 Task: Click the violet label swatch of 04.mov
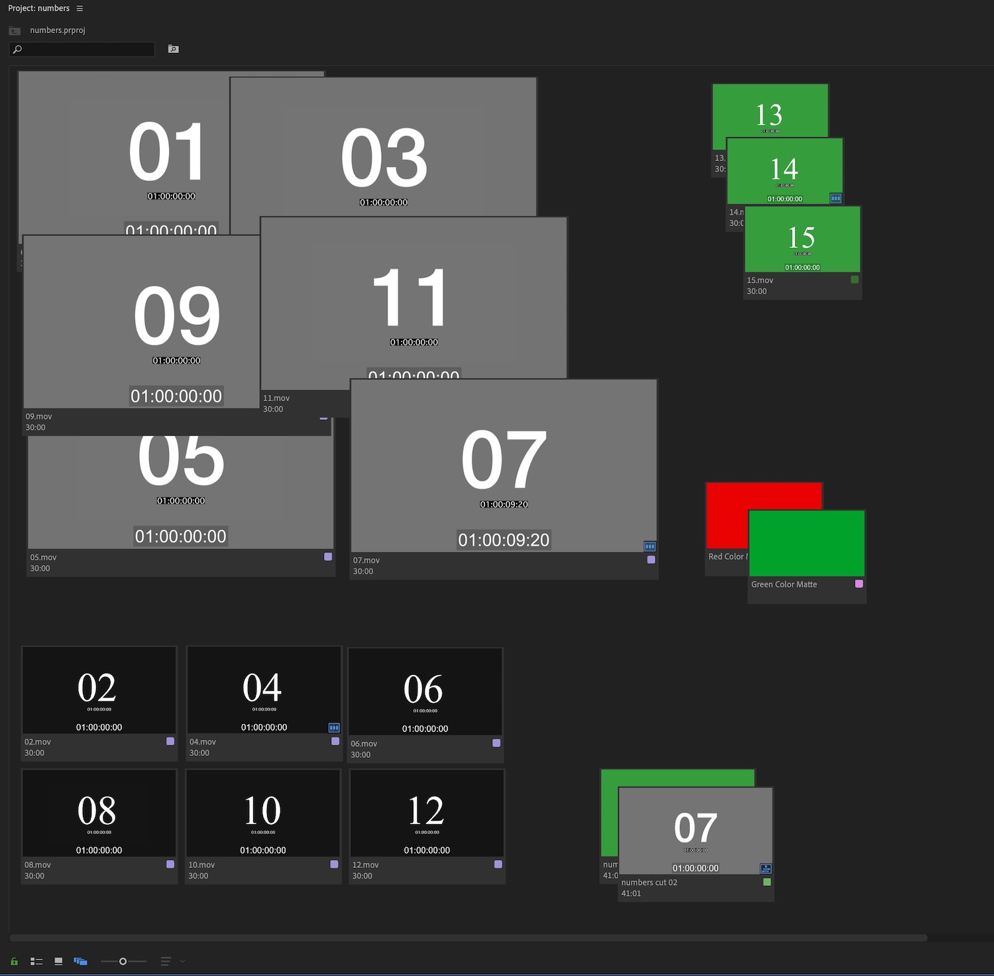(335, 741)
